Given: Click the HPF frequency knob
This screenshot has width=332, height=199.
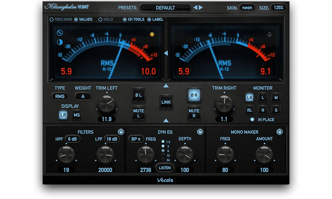Looking at the screenshot, I should coord(66,155).
